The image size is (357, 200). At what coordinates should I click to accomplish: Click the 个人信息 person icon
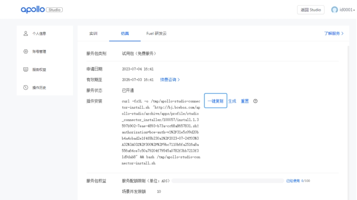pos(26,33)
